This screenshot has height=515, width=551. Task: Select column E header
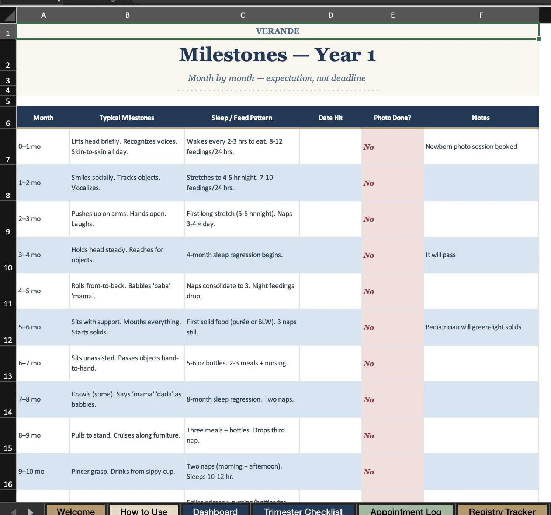tap(393, 15)
